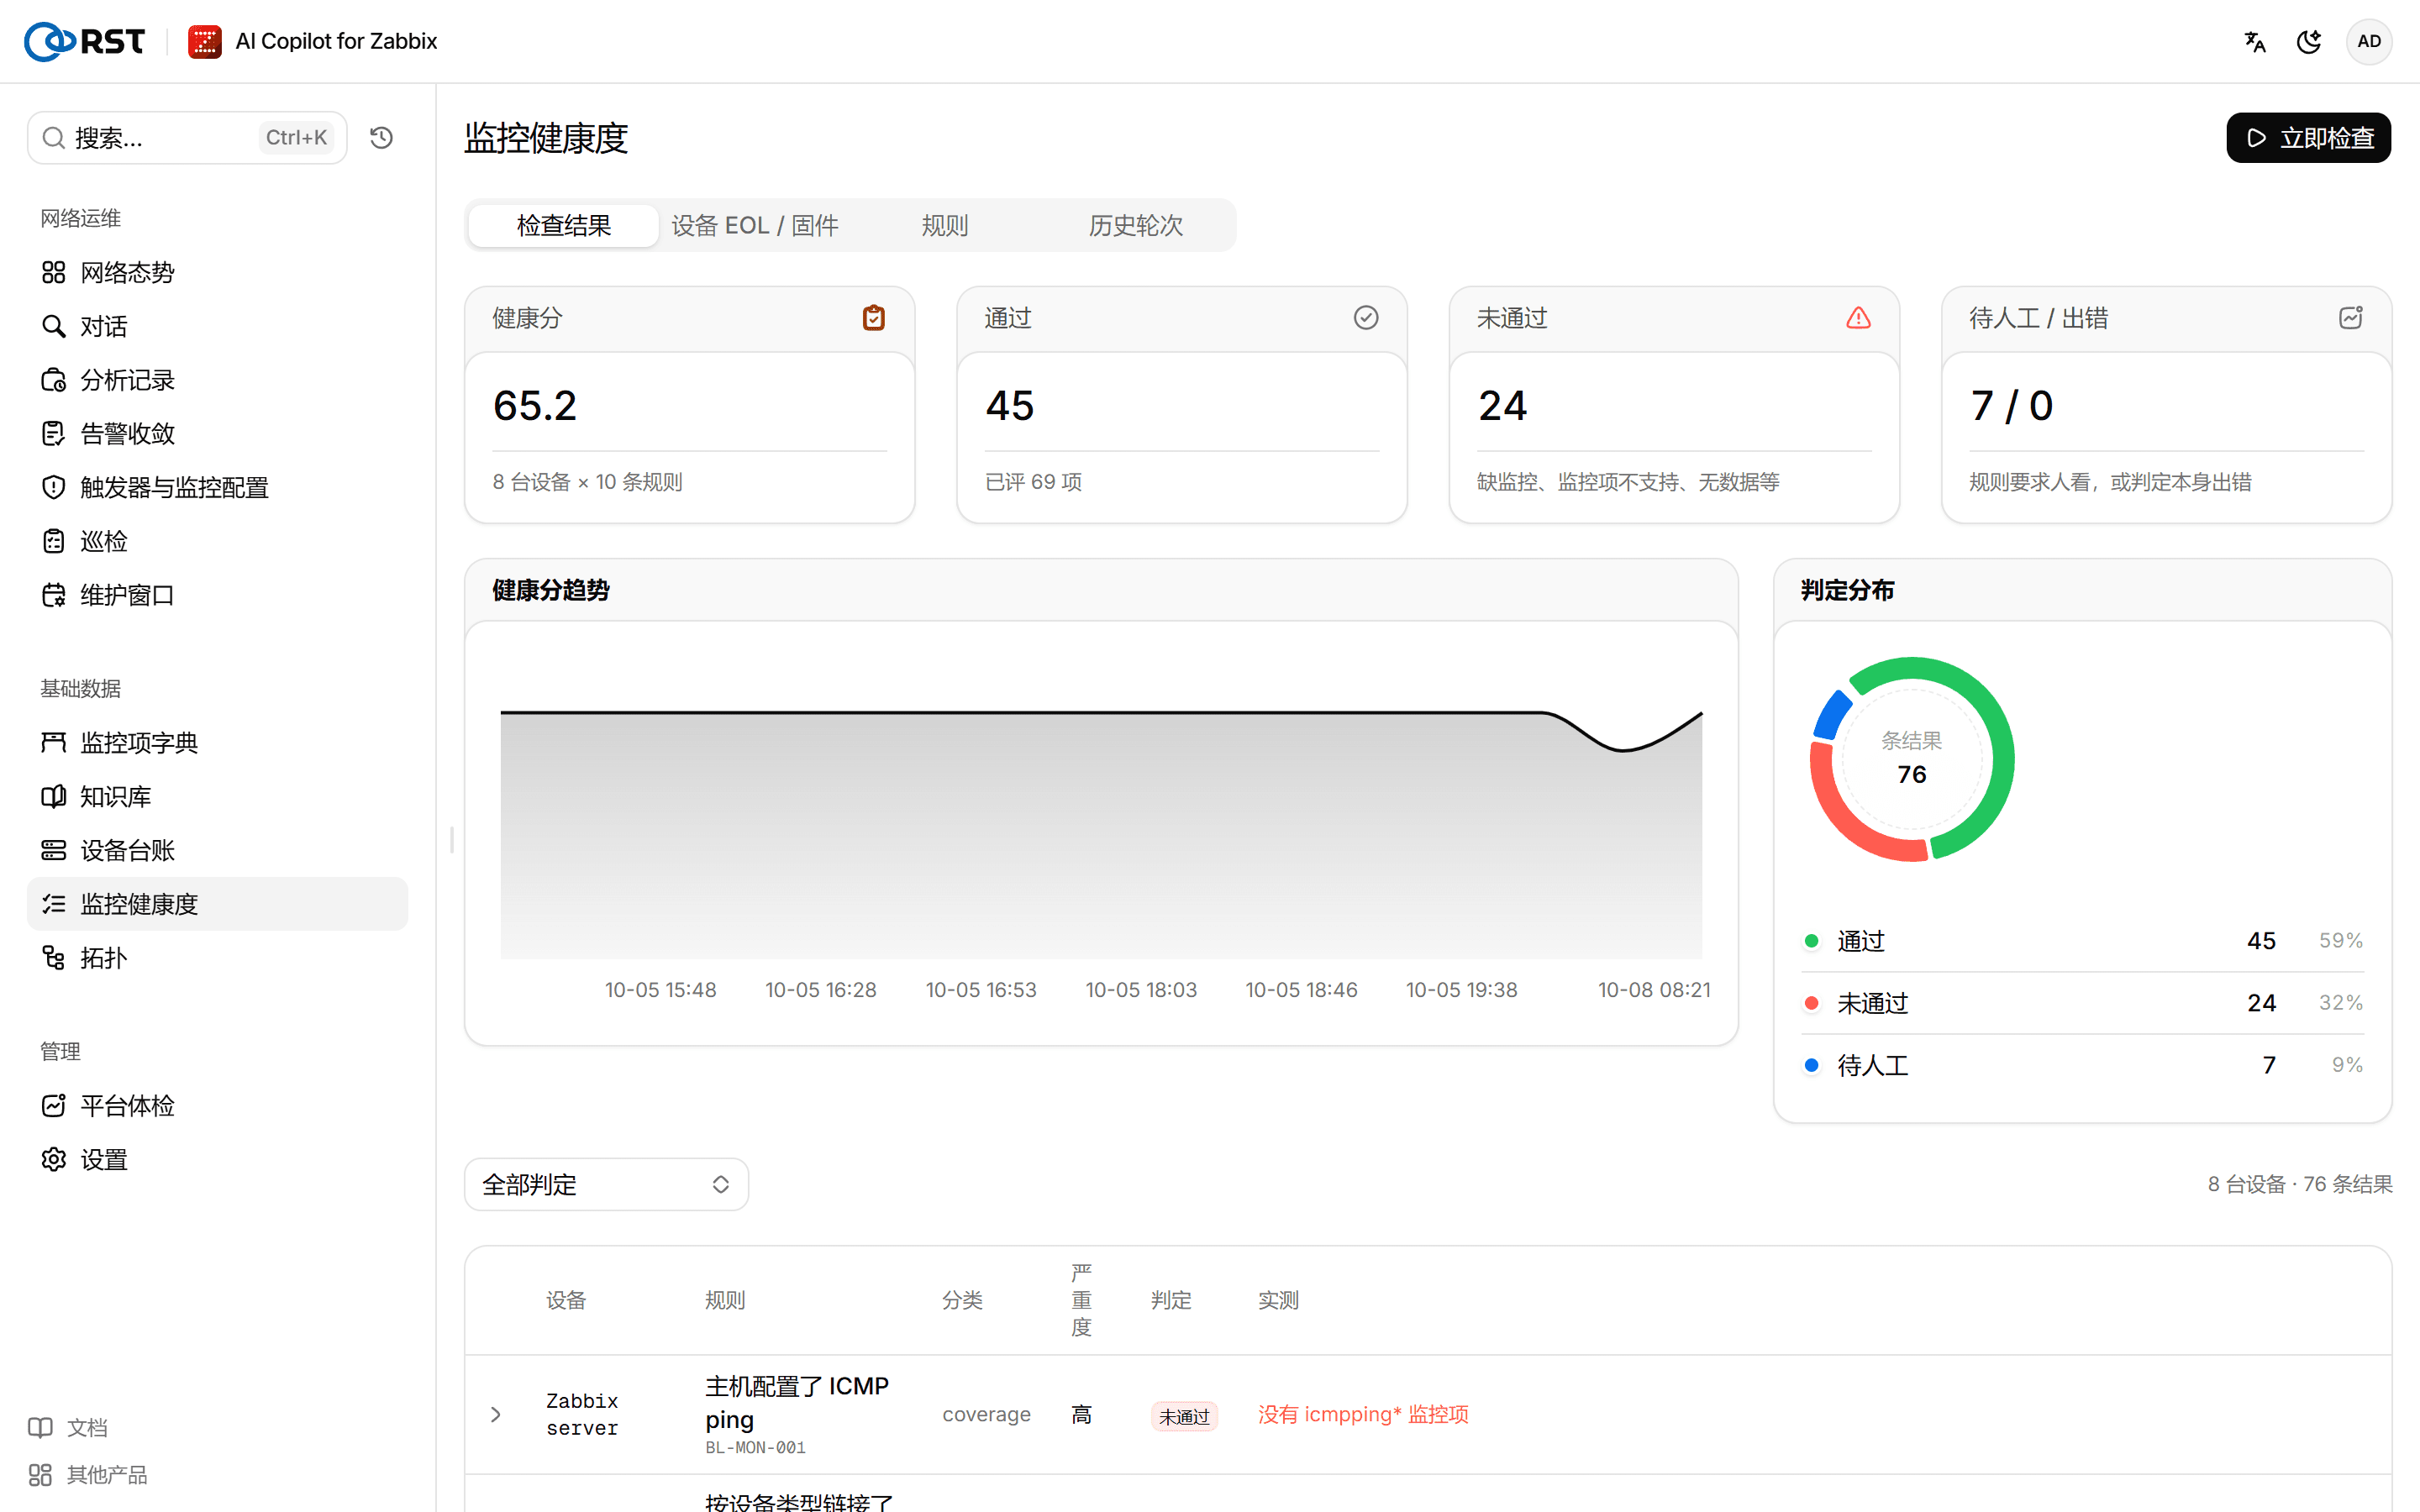2420x1512 pixels.
Task: Open 监控项字典 in sidebar
Action: (x=217, y=742)
